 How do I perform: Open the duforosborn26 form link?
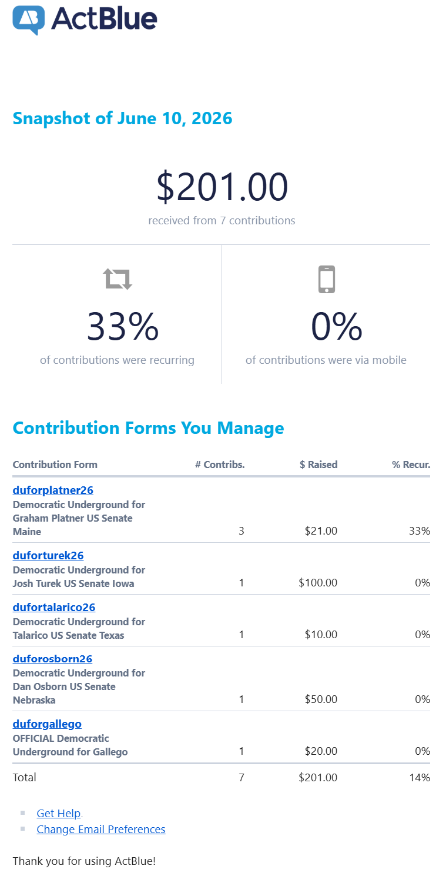52,659
